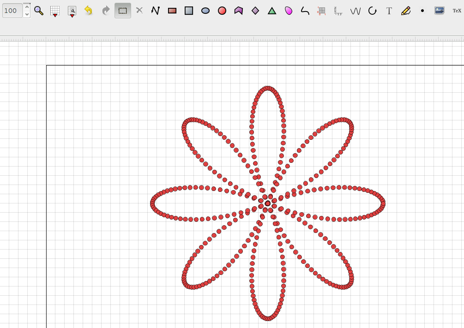Decrease zoom with the down stepper arrow
The width and height of the screenshot is (464, 328).
click(x=27, y=14)
